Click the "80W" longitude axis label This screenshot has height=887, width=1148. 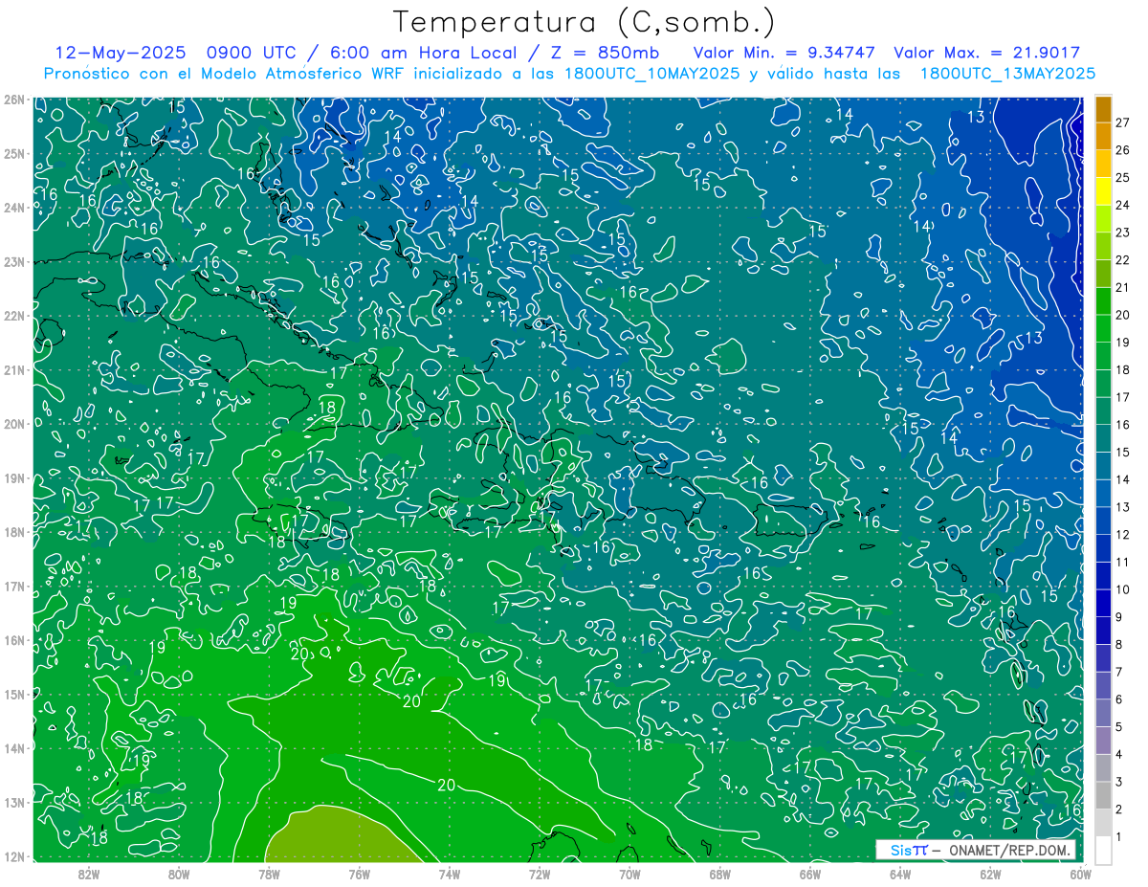point(179,875)
